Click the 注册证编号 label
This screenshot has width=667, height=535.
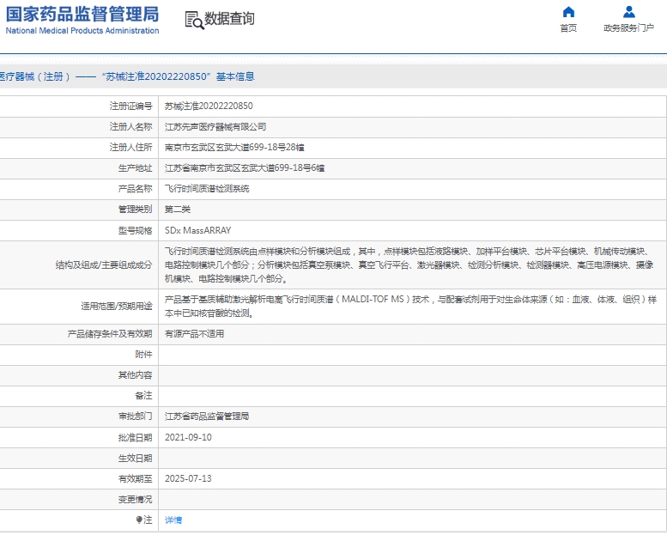point(130,106)
